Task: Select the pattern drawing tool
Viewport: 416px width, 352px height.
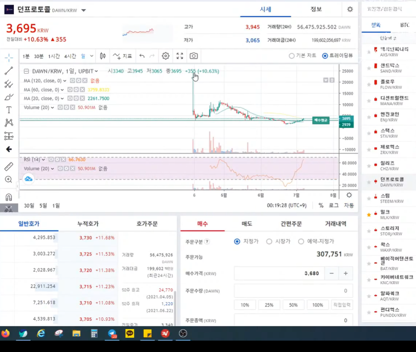Action: tap(9, 122)
